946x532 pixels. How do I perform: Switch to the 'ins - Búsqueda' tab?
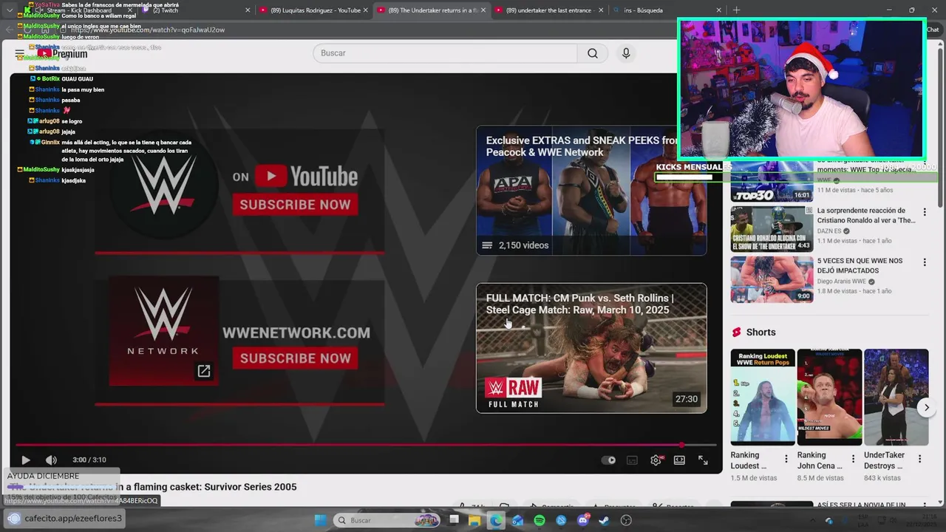click(664, 10)
